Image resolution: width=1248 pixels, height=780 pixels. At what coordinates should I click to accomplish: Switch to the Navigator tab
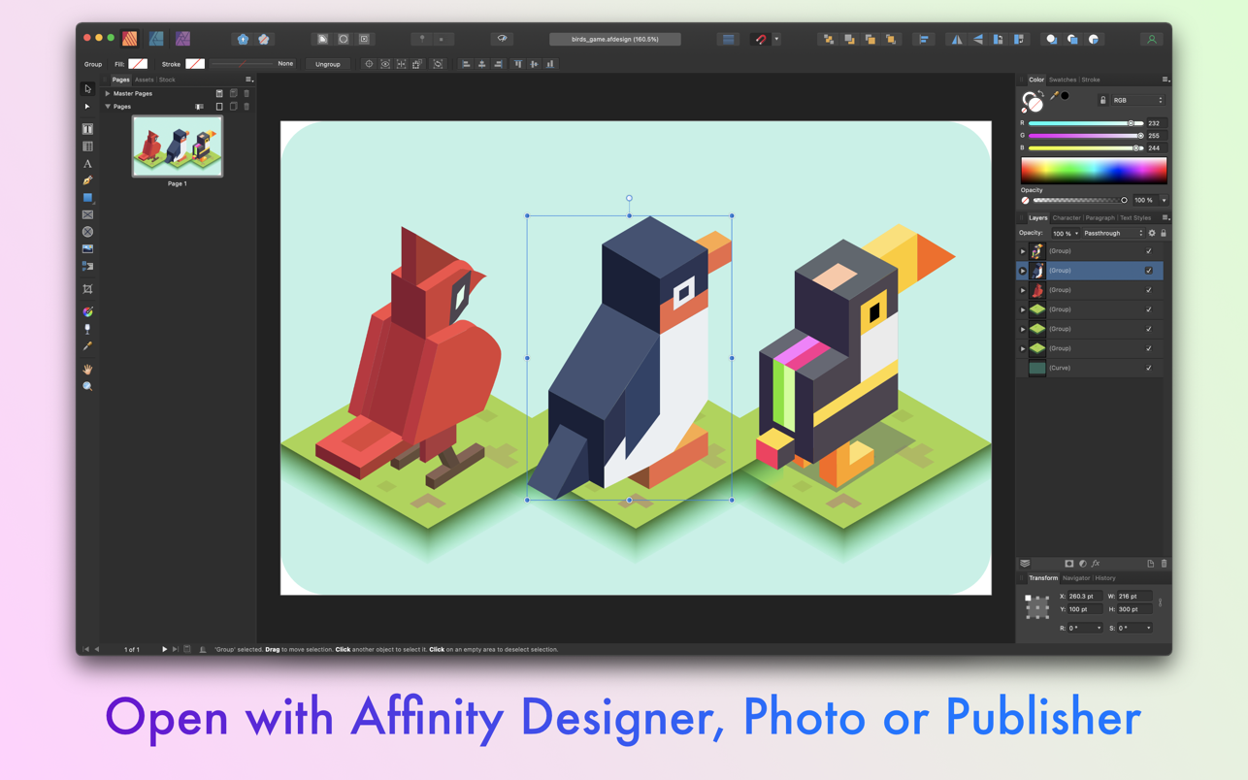[x=1076, y=578]
